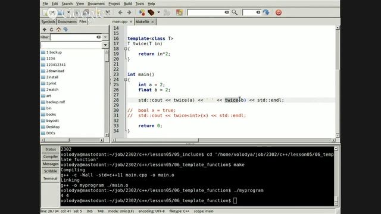Go to home directory in file browser
The height and width of the screenshot is (214, 381).
coord(58,30)
